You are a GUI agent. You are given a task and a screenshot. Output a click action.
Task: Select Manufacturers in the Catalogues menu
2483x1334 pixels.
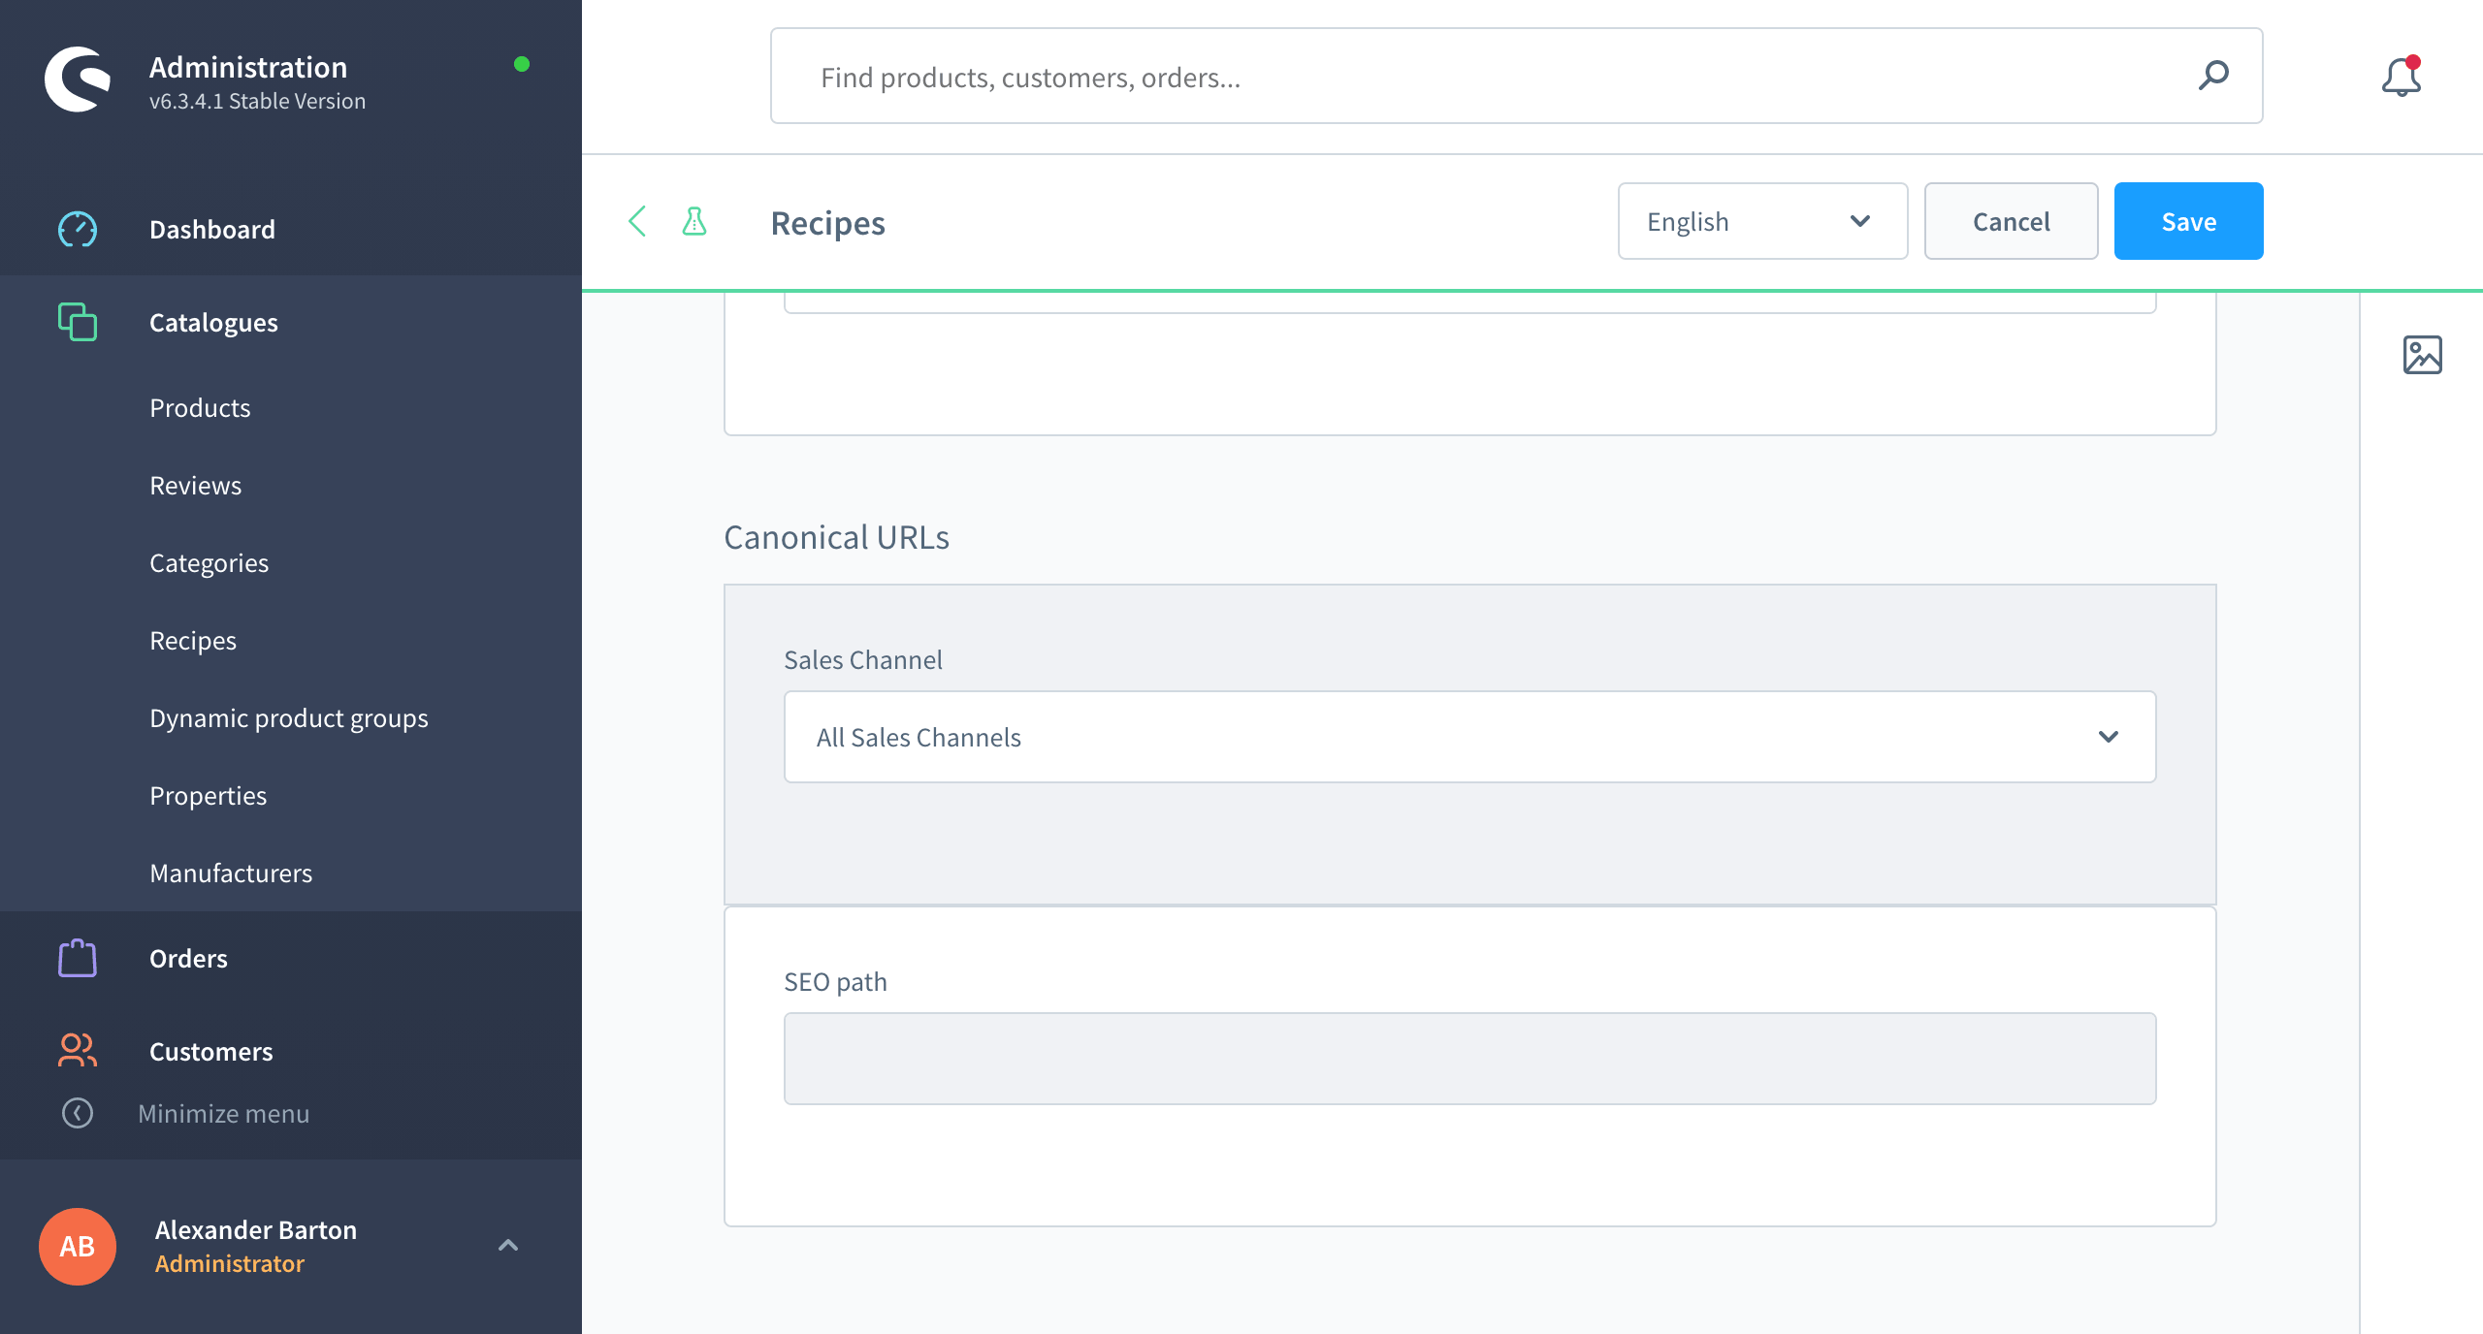pos(231,873)
